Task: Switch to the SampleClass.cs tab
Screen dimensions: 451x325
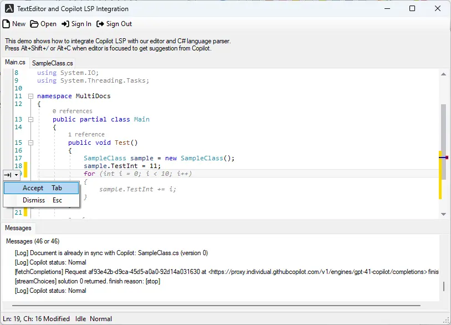Action: pos(52,63)
